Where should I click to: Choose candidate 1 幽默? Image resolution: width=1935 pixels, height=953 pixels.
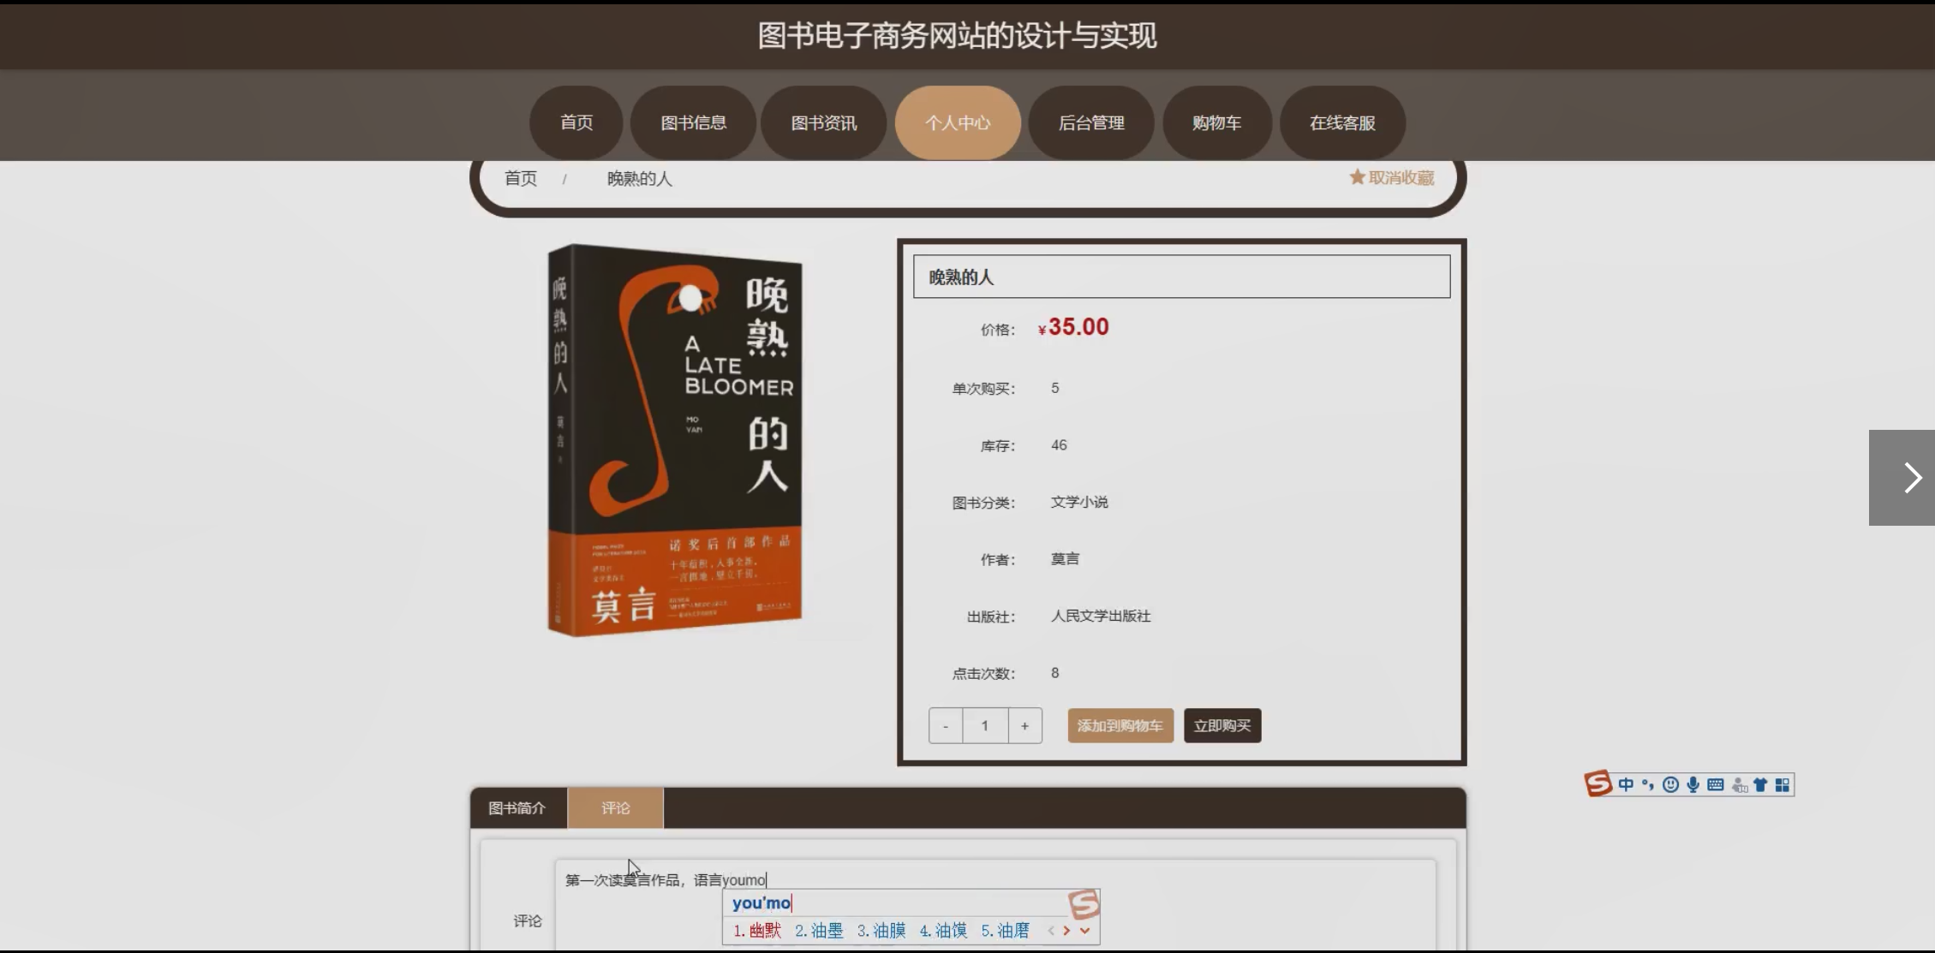tap(757, 931)
